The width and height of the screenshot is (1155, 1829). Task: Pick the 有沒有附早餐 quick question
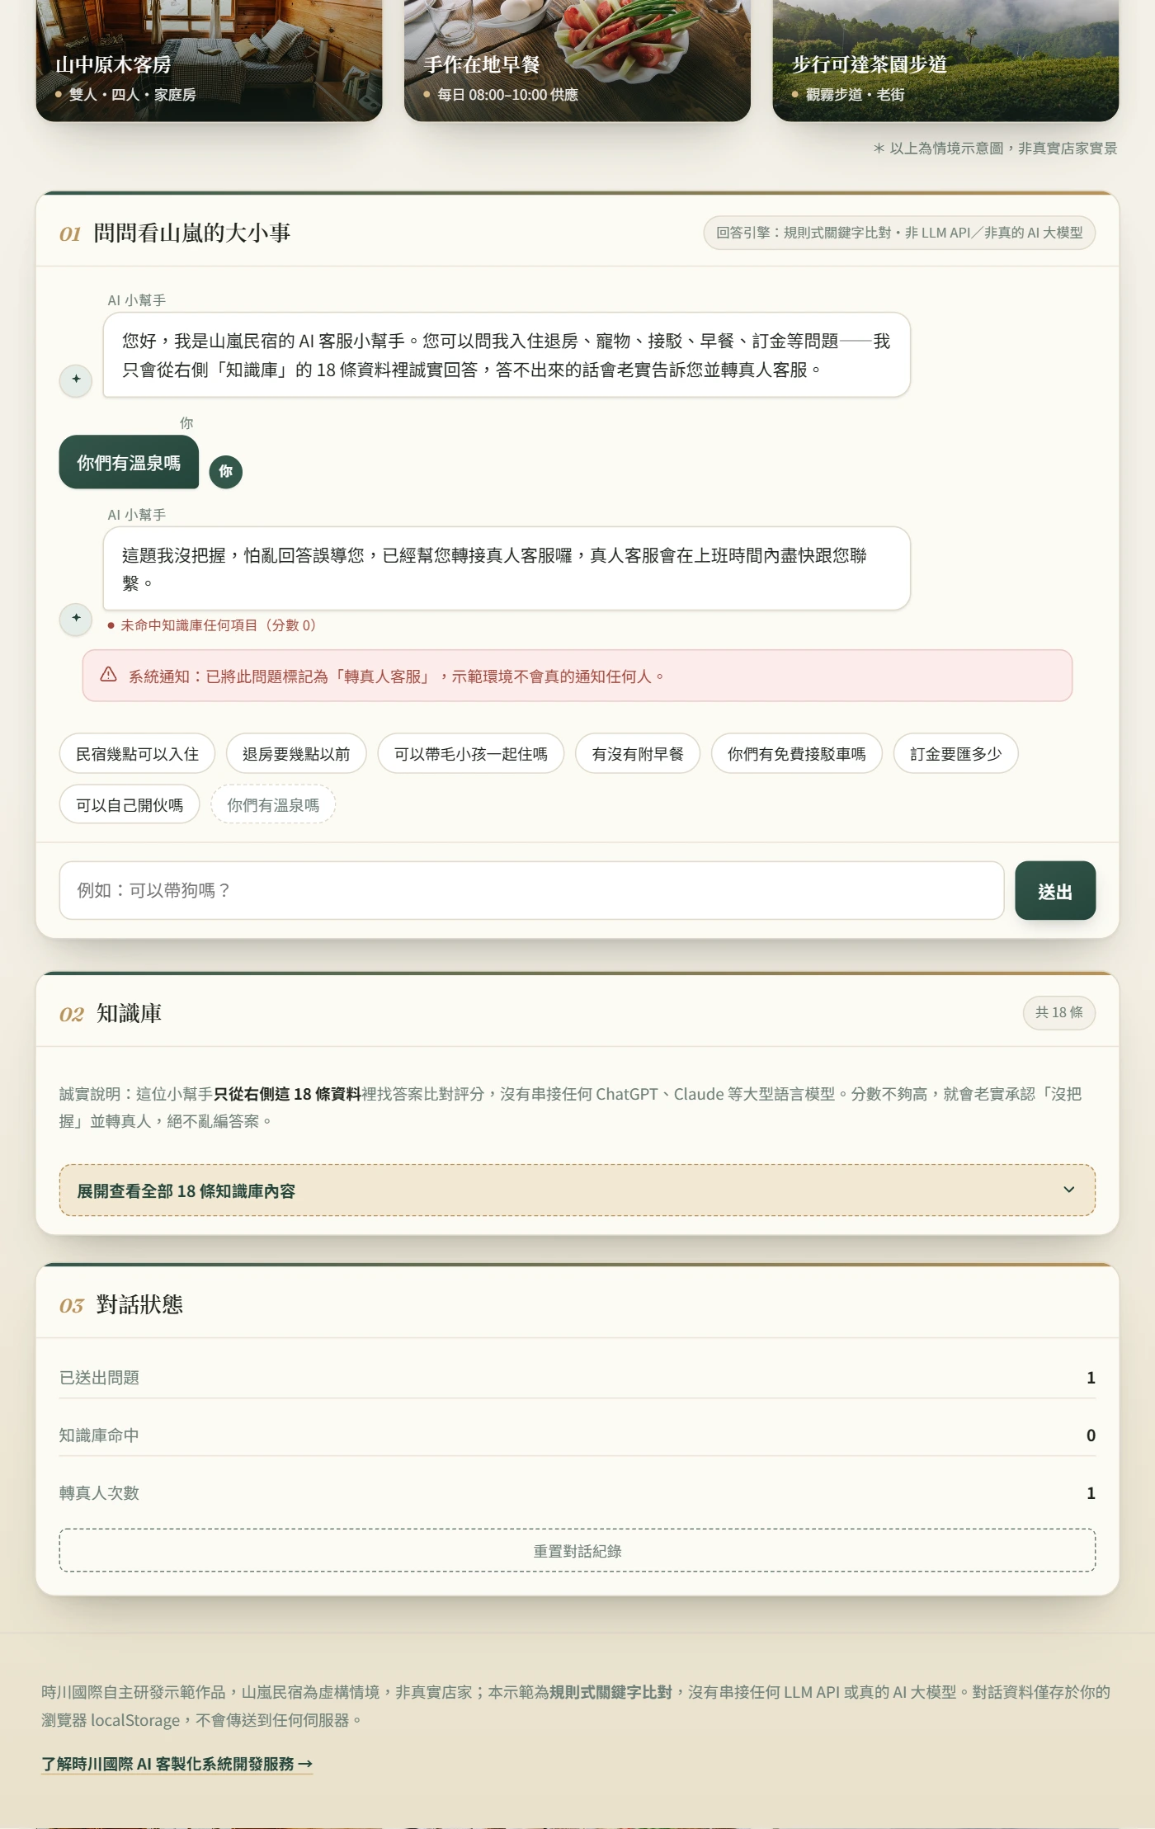[x=638, y=754]
